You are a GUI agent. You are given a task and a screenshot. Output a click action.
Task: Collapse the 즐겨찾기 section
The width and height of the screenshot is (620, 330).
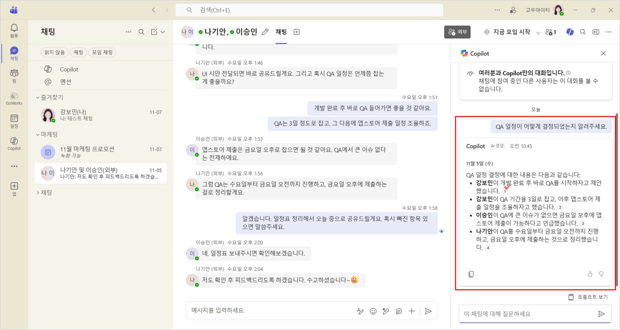[x=38, y=98]
